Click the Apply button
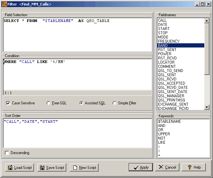The image size is (213, 178). coord(141,167)
